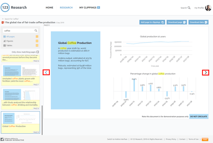This screenshot has height=143, width=213.
Task: Open the My Profile avatar
Action: [x=208, y=8]
